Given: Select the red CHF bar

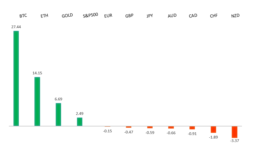Looking at the screenshot, I should 213,129.
